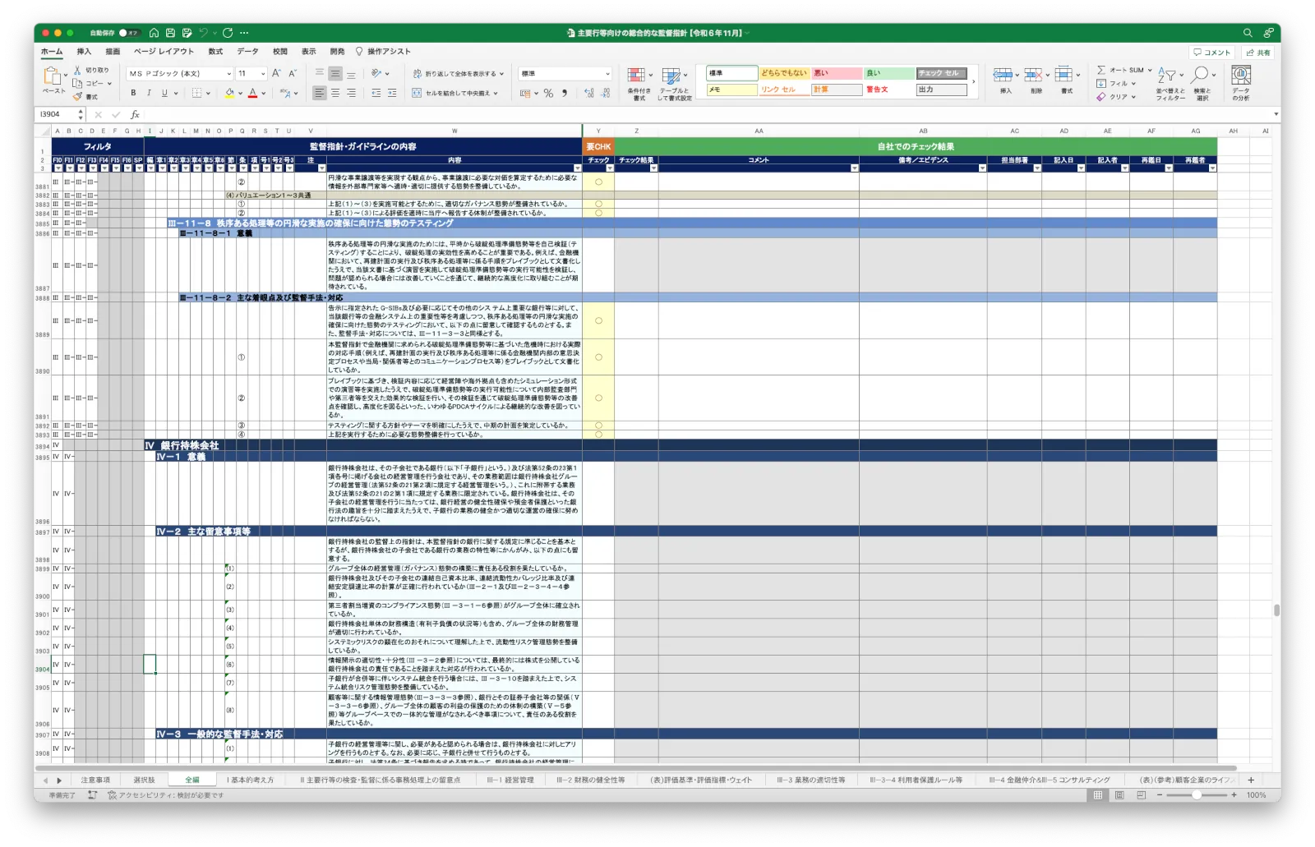Screen dimensions: 1315x847
Task: Click the format painter (書式) brush icon
Action: click(x=78, y=97)
